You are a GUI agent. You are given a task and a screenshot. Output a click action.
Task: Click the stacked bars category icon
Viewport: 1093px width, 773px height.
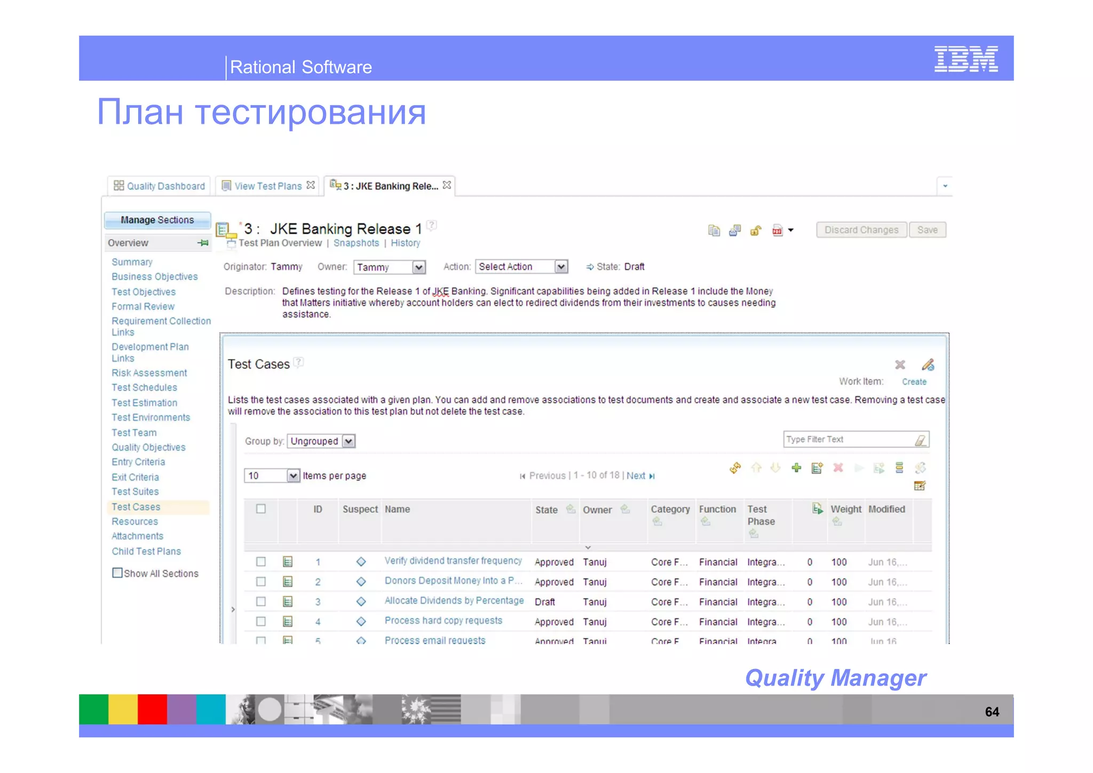click(x=899, y=468)
